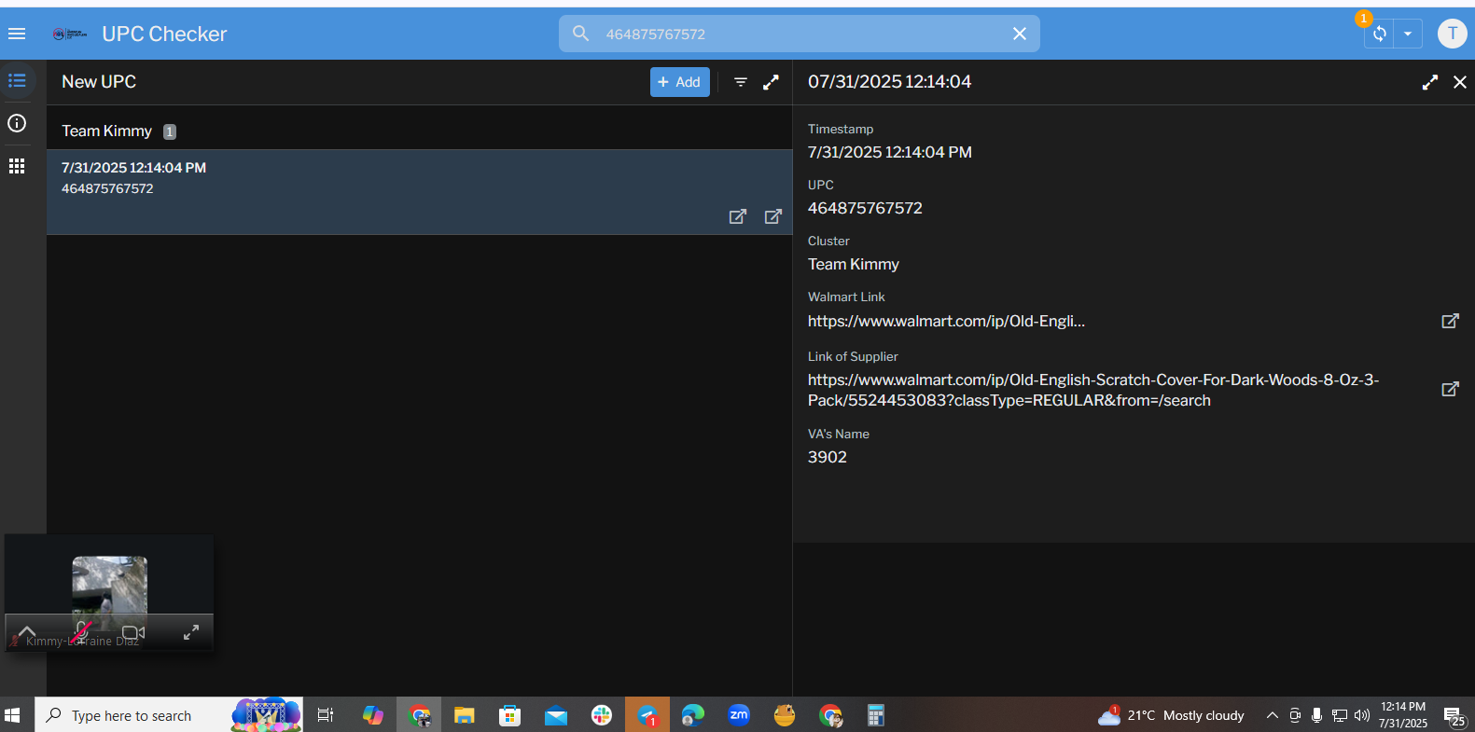Open second external link icon in list row
1475x732 pixels.
pyautogui.click(x=773, y=216)
